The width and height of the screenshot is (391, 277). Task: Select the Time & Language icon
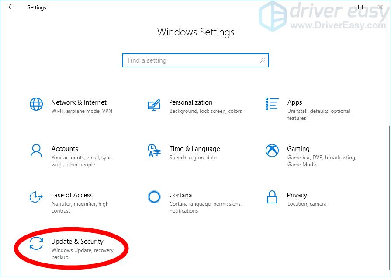tap(154, 151)
